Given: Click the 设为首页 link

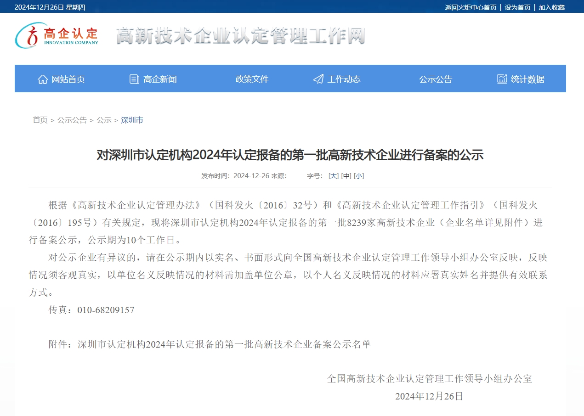Looking at the screenshot, I should [x=517, y=7].
